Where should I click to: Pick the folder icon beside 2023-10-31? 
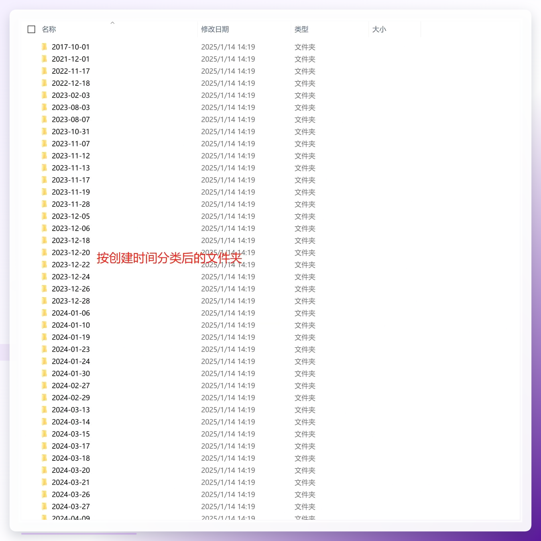pyautogui.click(x=45, y=132)
